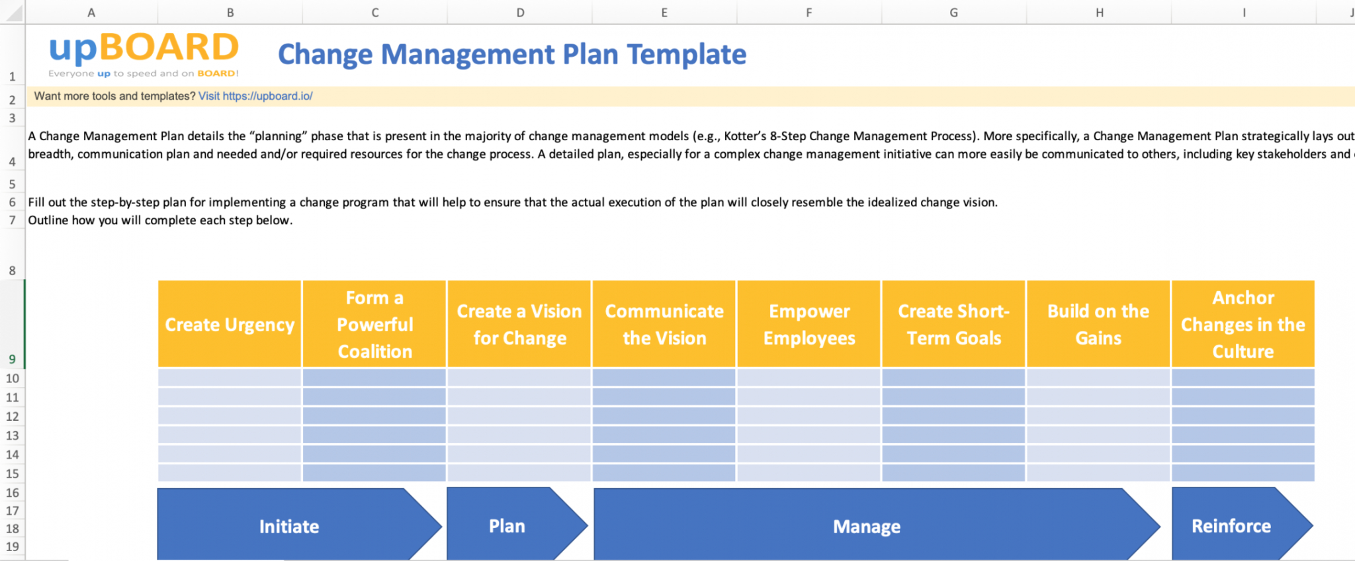The height and width of the screenshot is (561, 1355).
Task: Click row 15 cell under Build on the Gains
Action: coord(1098,473)
